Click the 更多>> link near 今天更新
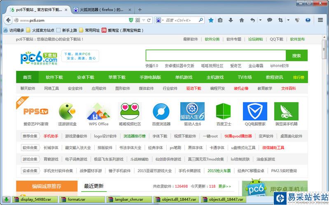 coord(224,186)
